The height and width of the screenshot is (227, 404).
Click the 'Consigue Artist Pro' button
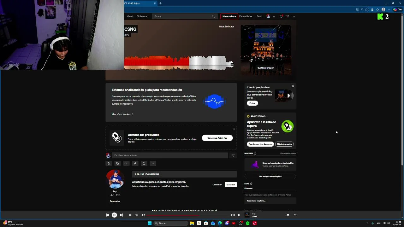pyautogui.click(x=217, y=138)
